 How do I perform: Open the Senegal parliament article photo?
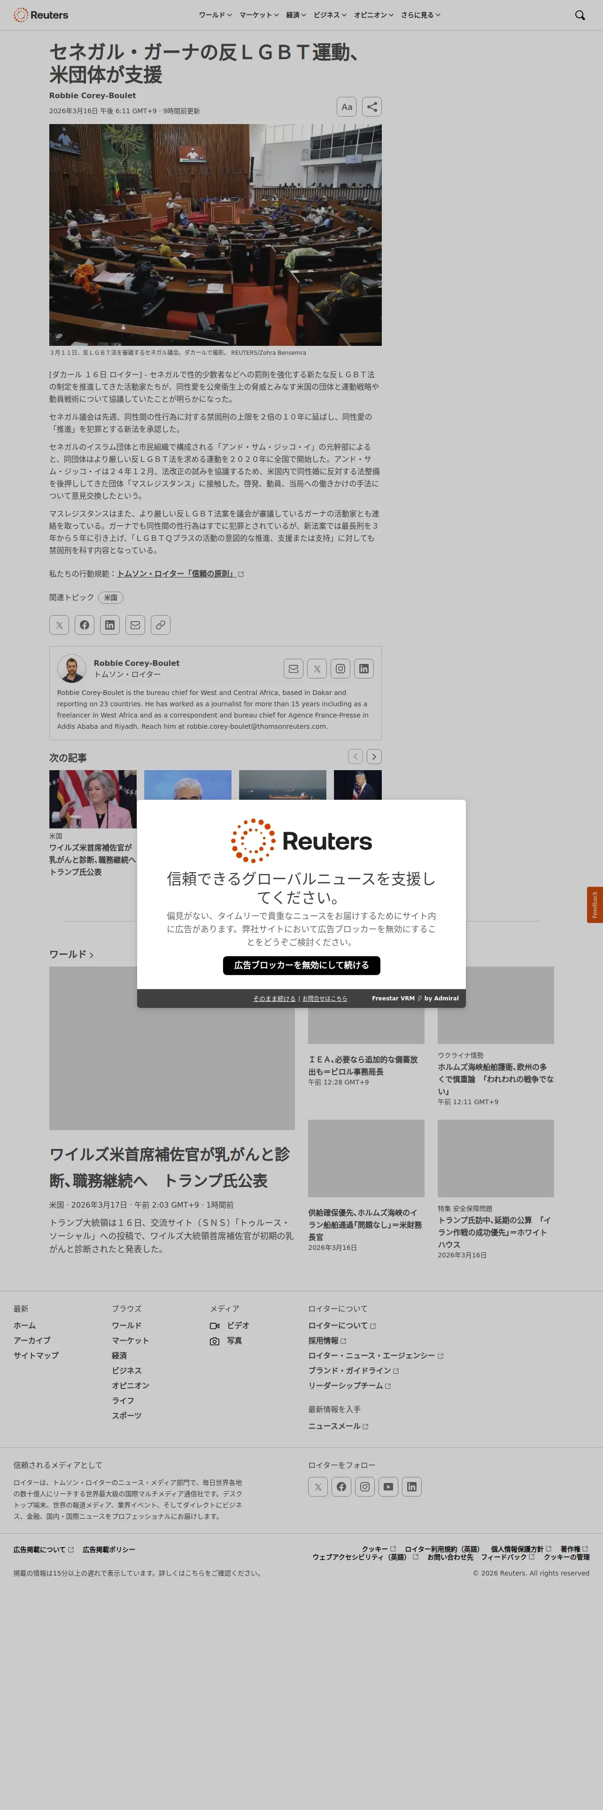[216, 234]
